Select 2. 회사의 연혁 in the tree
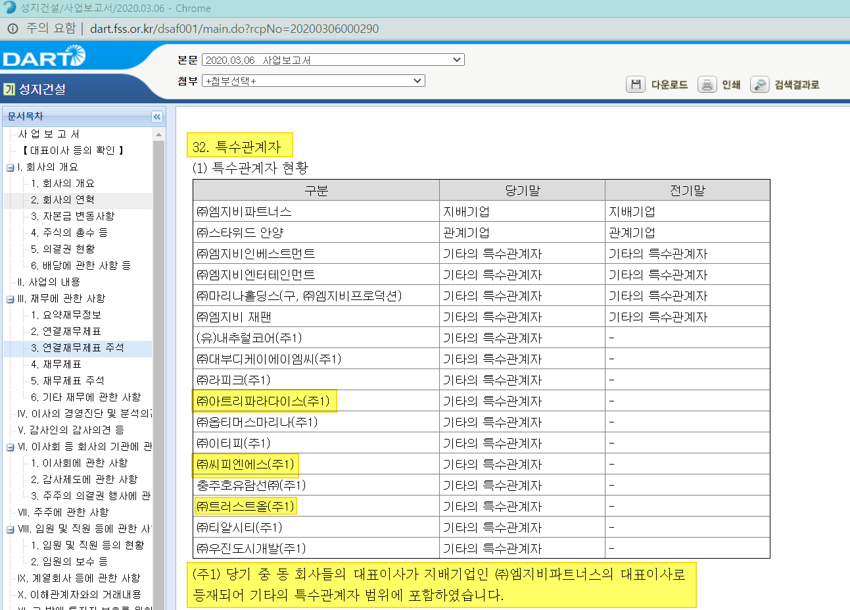This screenshot has height=610, width=850. click(x=62, y=200)
